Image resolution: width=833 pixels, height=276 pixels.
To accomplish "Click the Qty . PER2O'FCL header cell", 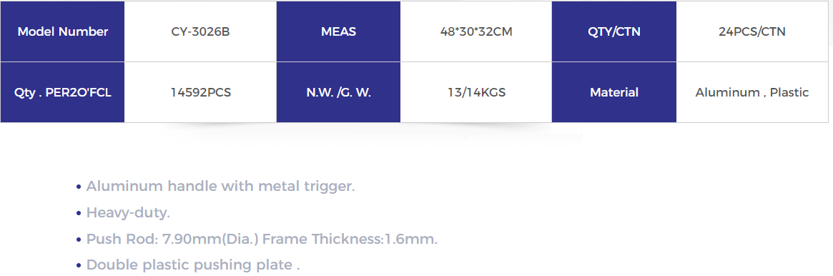I will [x=63, y=92].
